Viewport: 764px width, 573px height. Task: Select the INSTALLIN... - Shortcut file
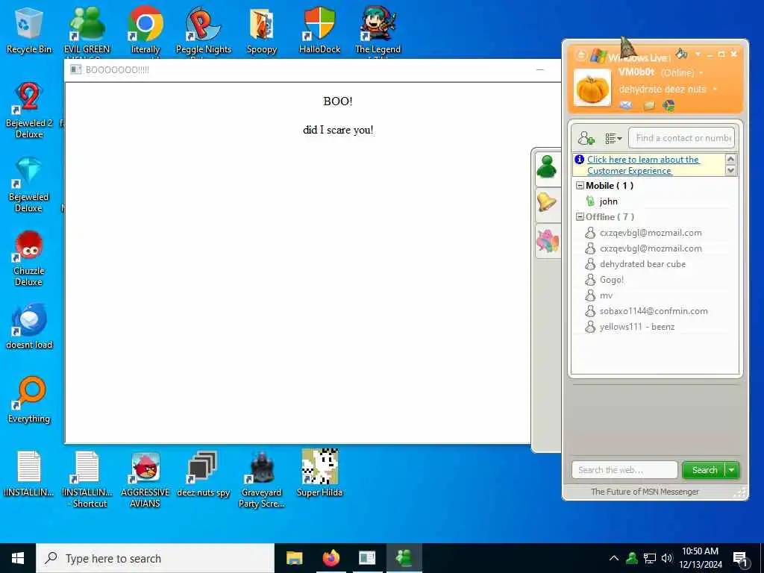[87, 480]
